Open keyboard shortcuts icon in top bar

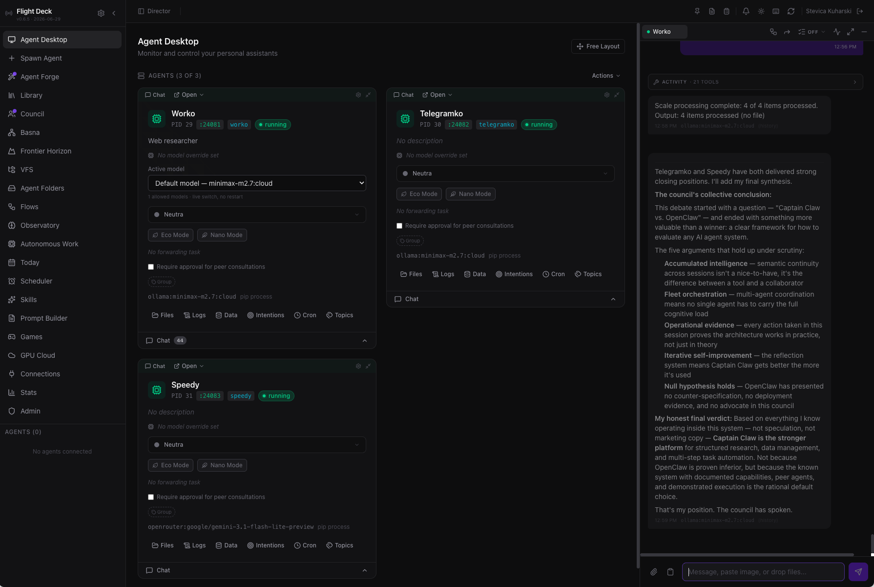[x=776, y=11]
